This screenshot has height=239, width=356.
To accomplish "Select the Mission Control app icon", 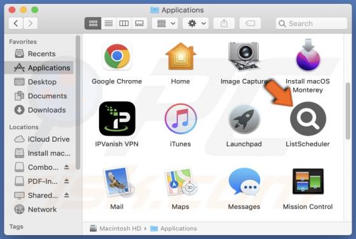I will 308,181.
